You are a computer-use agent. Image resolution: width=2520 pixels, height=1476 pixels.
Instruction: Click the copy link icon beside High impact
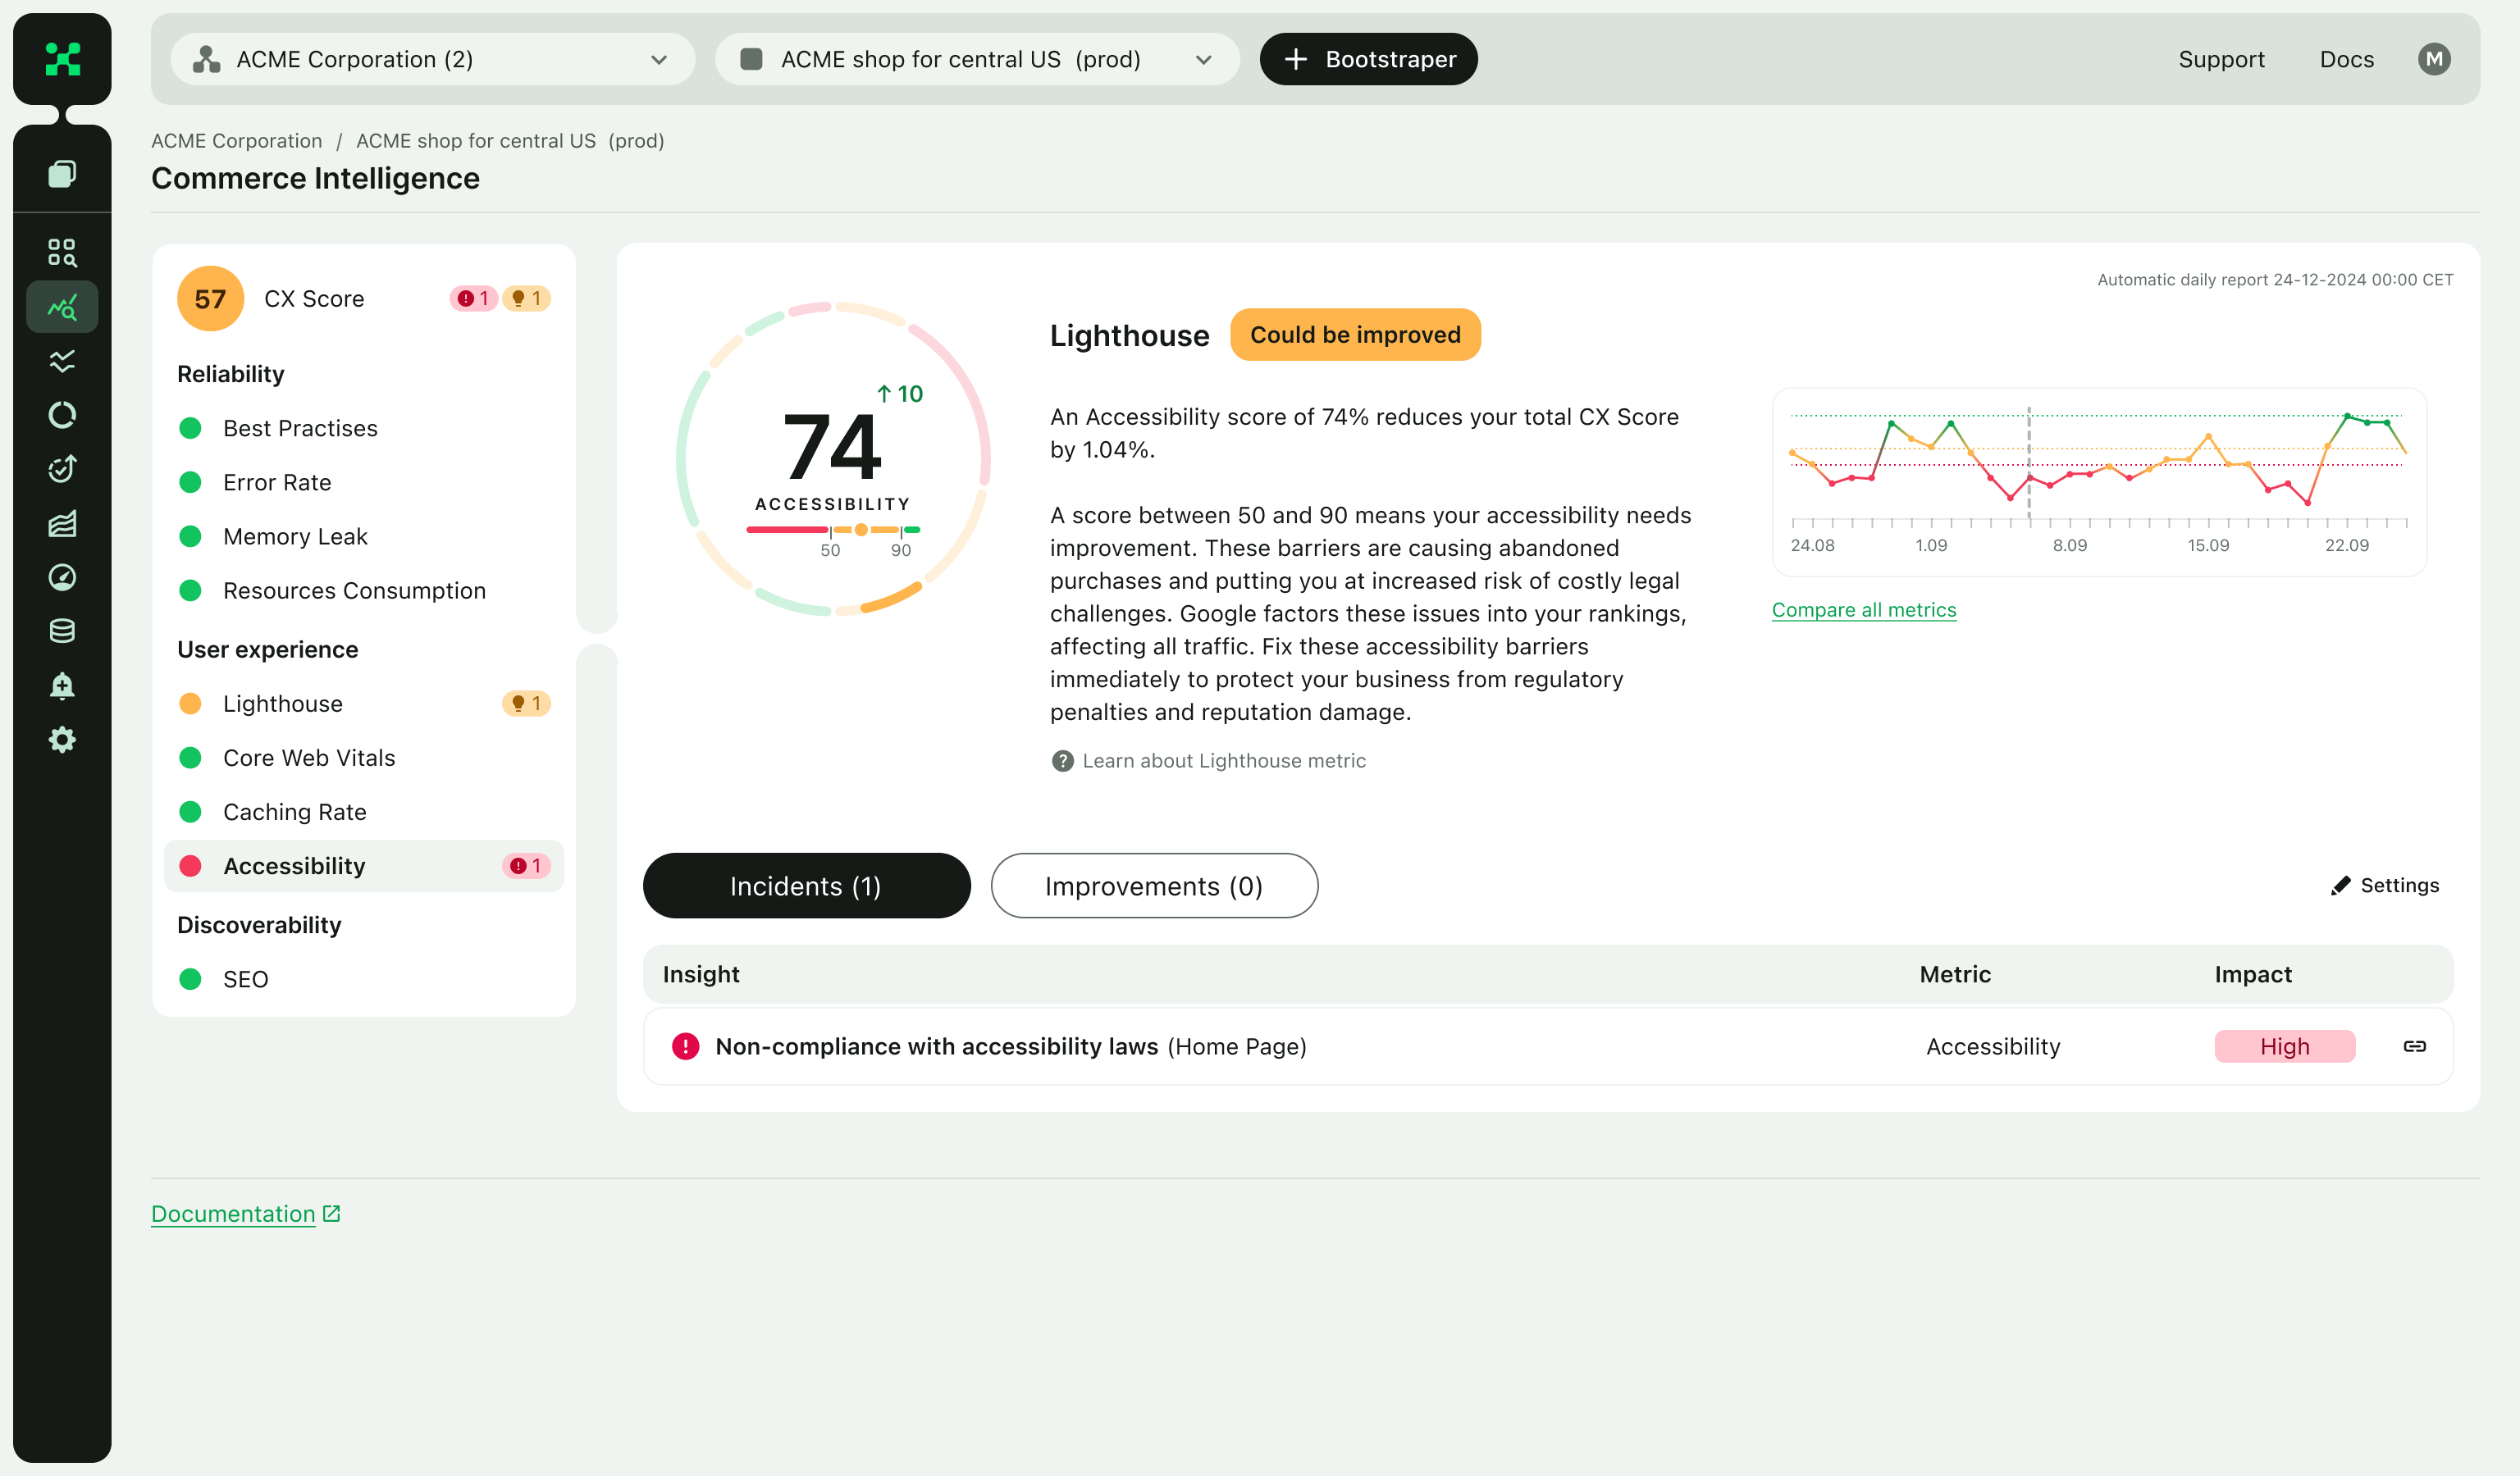pos(2414,1046)
